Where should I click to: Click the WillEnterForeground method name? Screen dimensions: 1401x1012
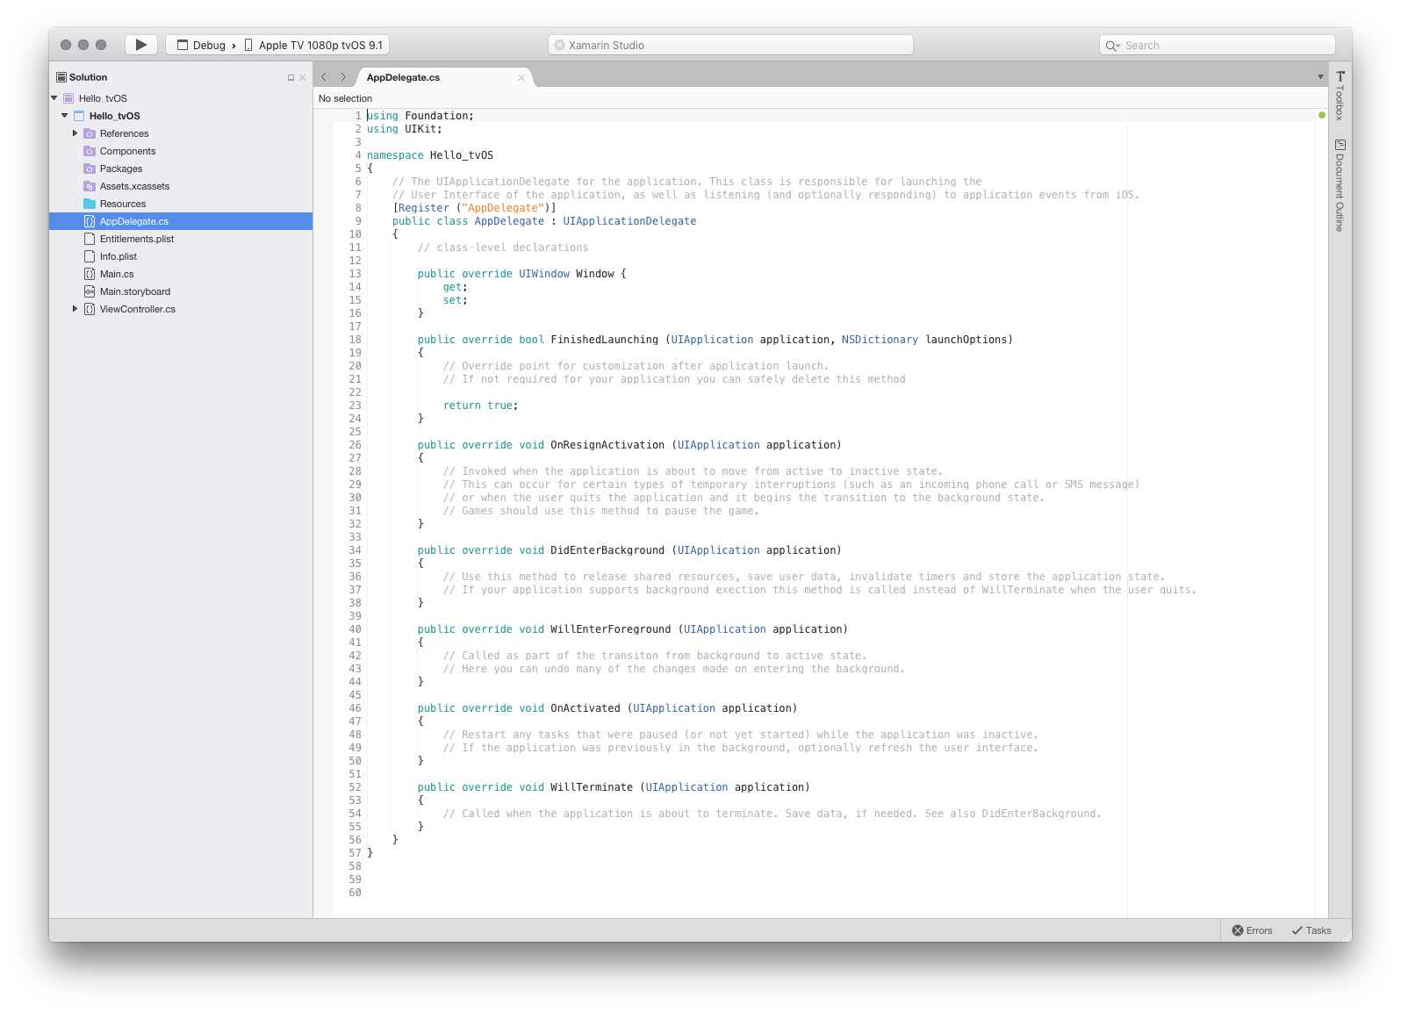(x=611, y=629)
